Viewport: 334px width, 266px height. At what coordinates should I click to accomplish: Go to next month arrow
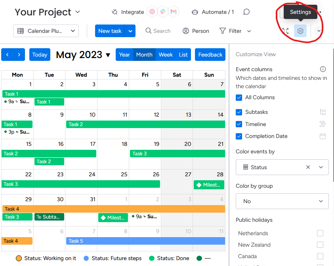click(x=19, y=55)
